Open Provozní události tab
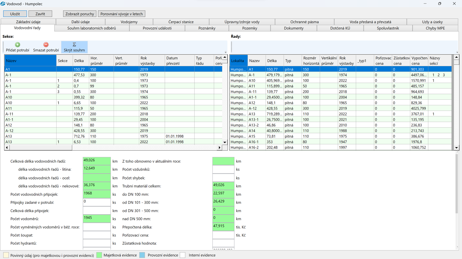The height and width of the screenshot is (259, 462). tap(157, 28)
